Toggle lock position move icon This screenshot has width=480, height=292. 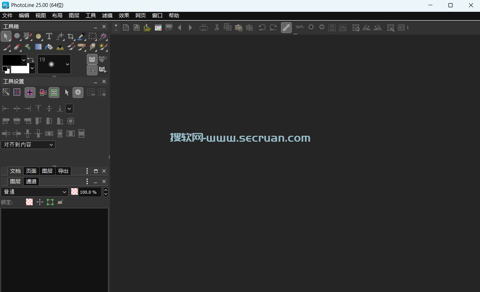click(x=40, y=202)
